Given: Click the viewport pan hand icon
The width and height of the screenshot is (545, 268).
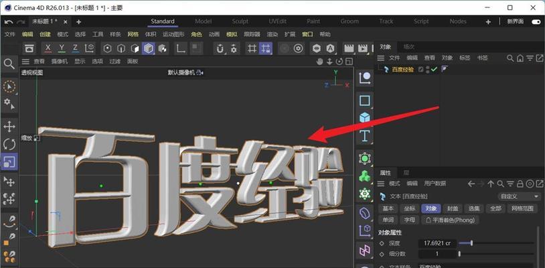Looking at the screenshot, I should [x=320, y=62].
